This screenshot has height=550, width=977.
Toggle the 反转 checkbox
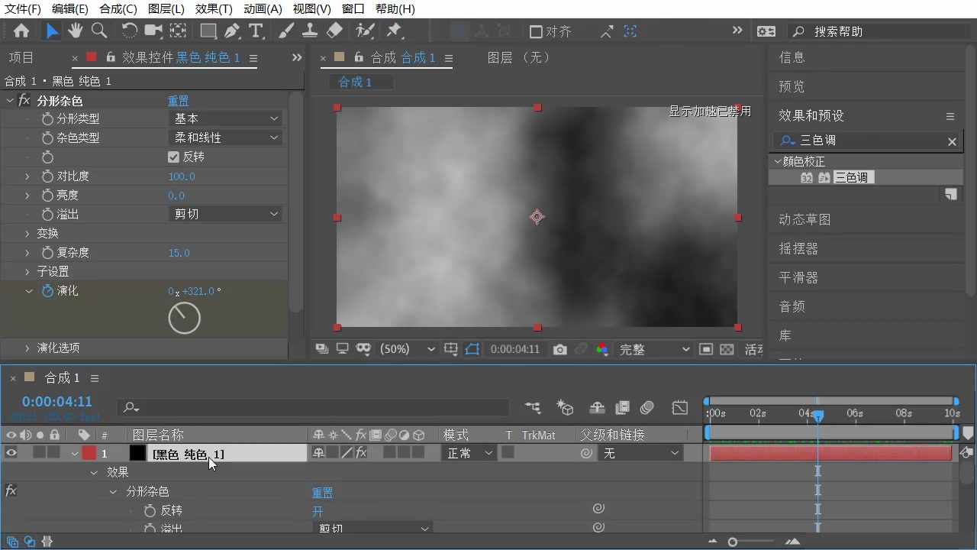tap(173, 157)
